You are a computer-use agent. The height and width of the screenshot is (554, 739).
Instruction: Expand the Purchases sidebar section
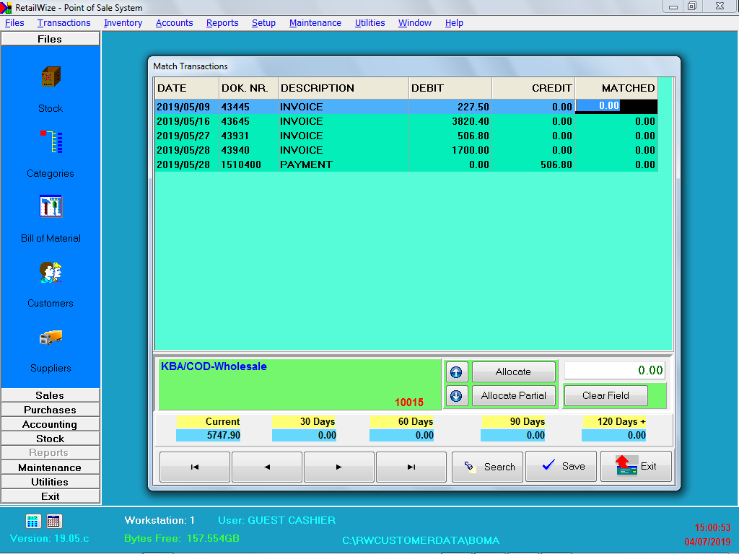pyautogui.click(x=50, y=410)
